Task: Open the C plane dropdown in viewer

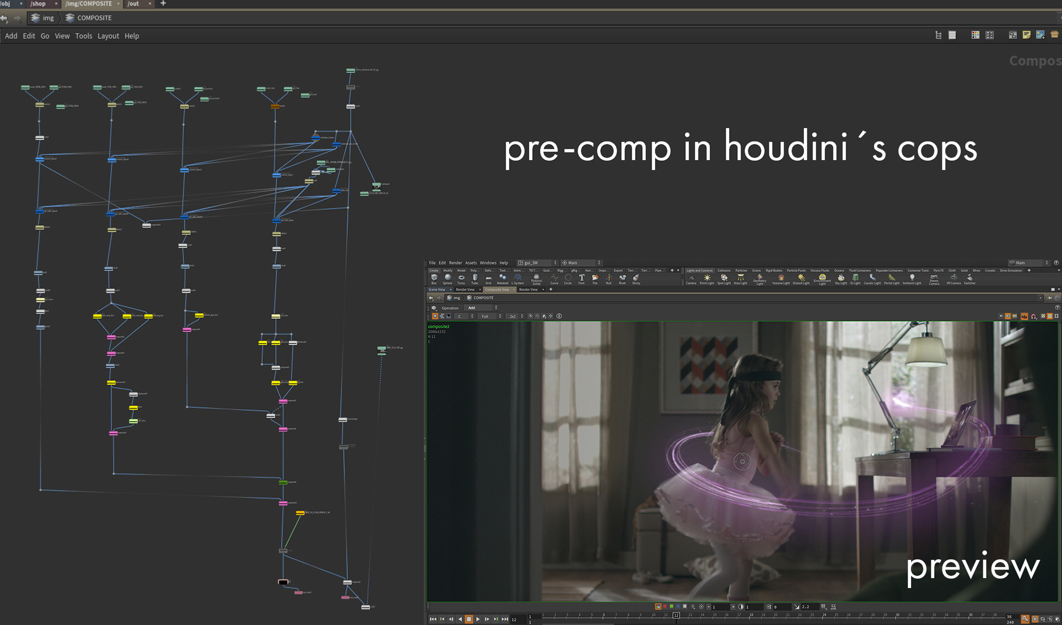Action: click(x=464, y=316)
